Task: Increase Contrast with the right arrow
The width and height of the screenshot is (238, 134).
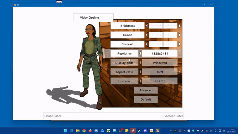Action: click(179, 44)
